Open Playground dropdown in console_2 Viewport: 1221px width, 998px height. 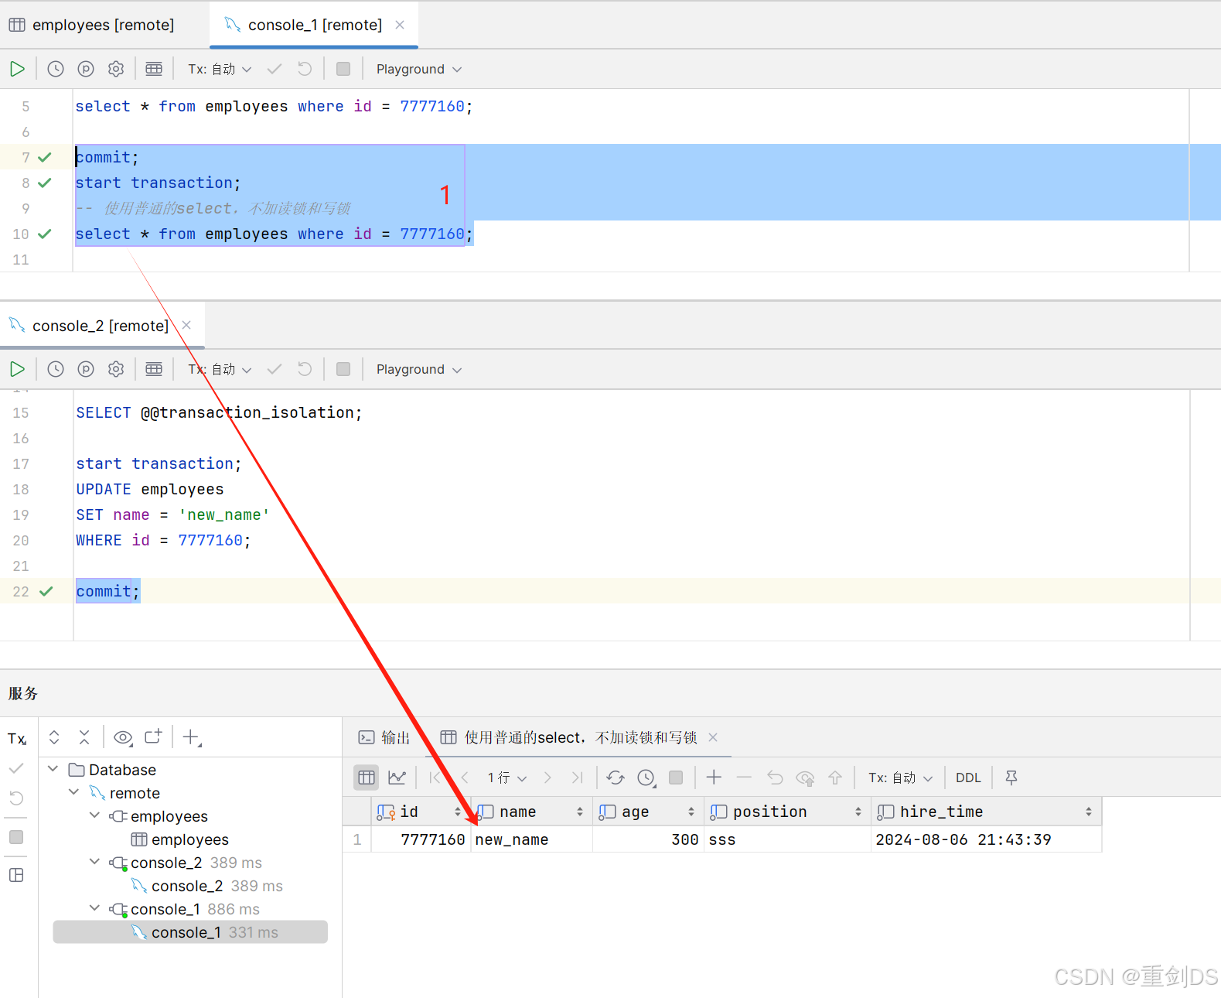click(x=418, y=369)
